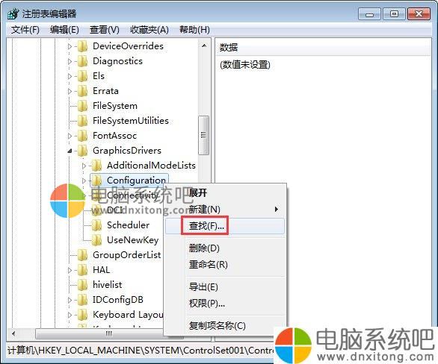Screen dimensions: 438x364
Task: Collapse the GraphicsDrivers tree node
Action: (70, 151)
